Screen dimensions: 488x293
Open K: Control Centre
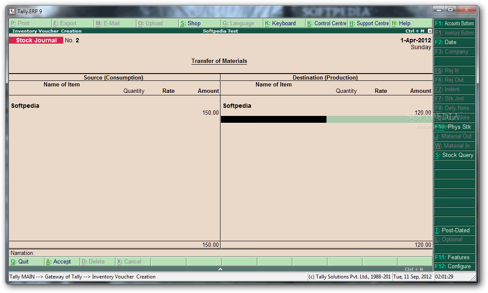pyautogui.click(x=326, y=24)
